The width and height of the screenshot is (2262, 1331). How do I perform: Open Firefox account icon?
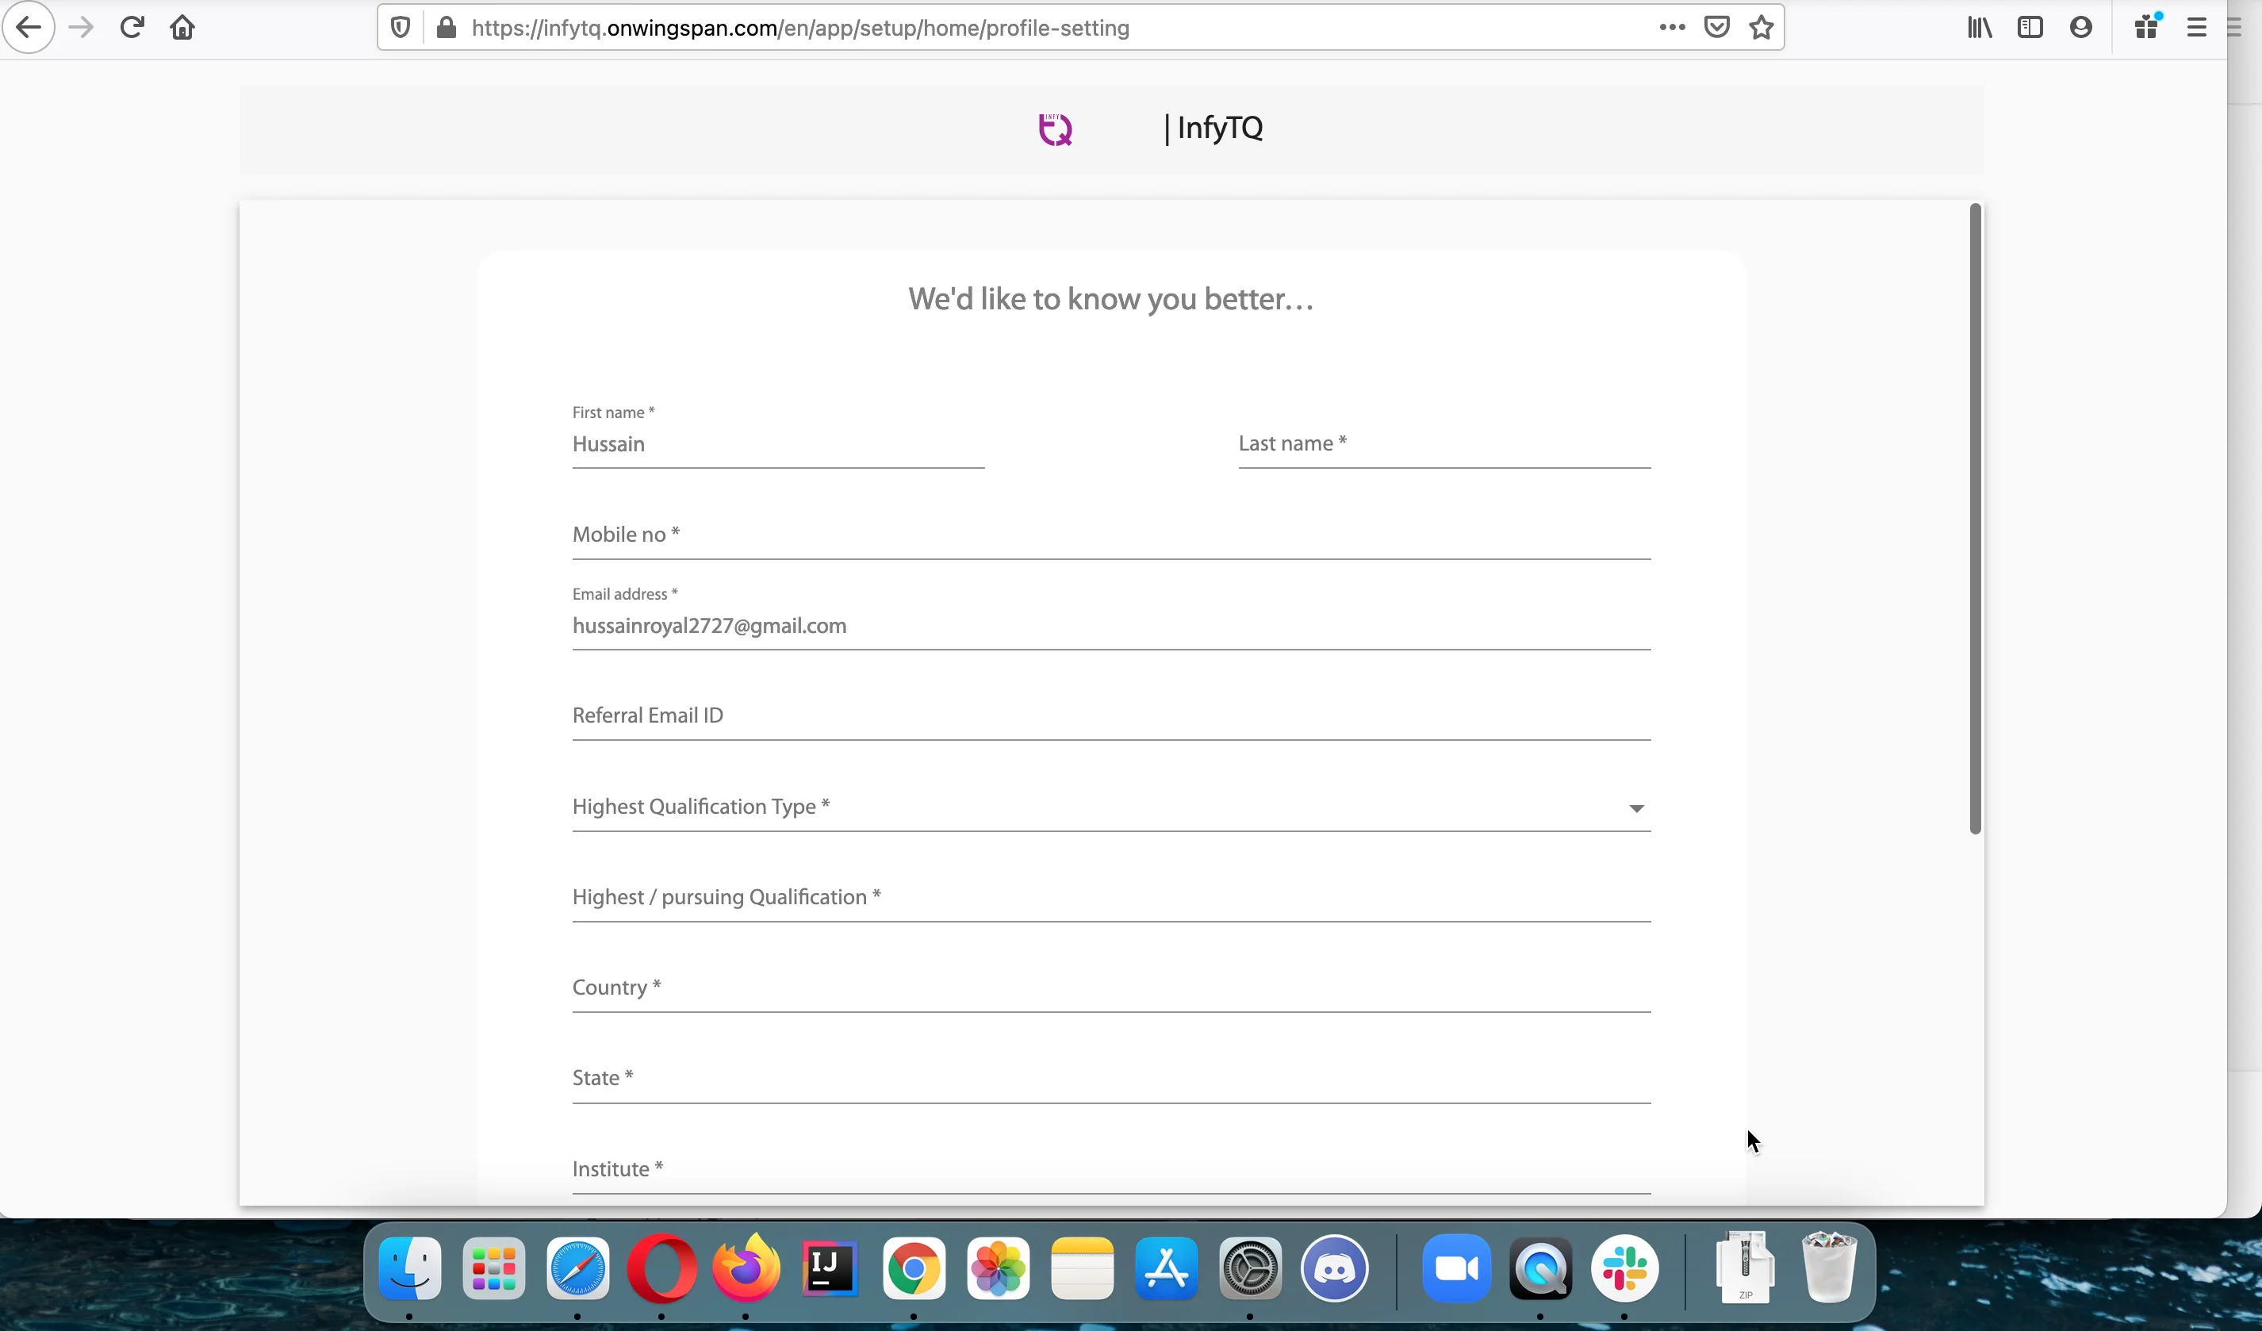point(2080,28)
